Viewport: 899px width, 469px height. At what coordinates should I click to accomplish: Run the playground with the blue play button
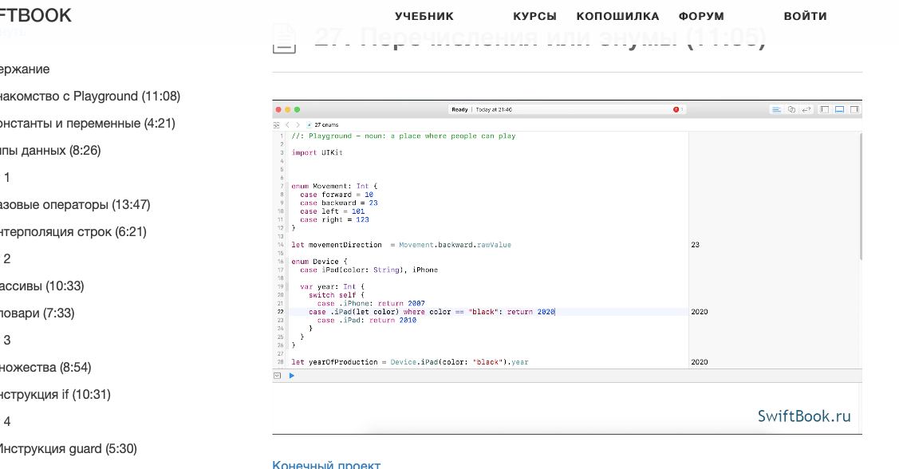coord(292,376)
